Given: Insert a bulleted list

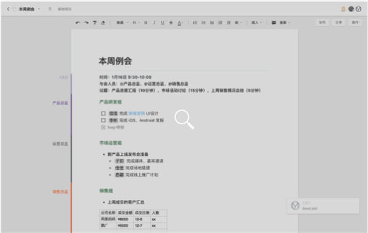Looking at the screenshot, I should pyautogui.click(x=204, y=23).
